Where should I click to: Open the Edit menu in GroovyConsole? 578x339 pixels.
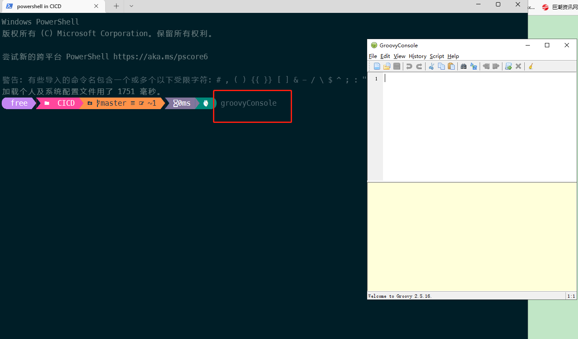pos(385,56)
